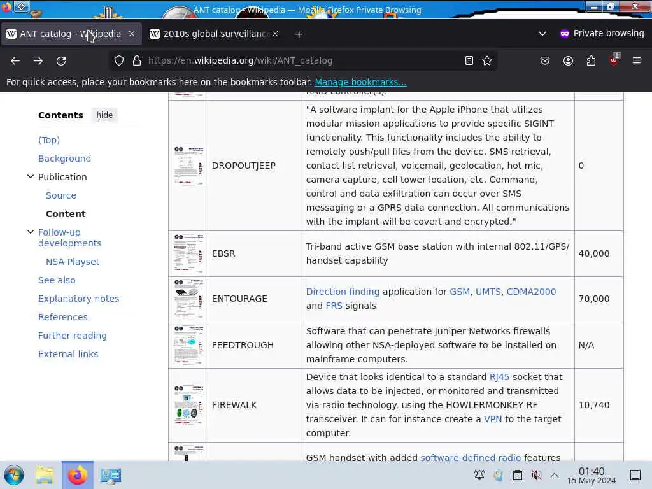
Task: Close the 2010s global surveillance tab
Action: click(275, 34)
